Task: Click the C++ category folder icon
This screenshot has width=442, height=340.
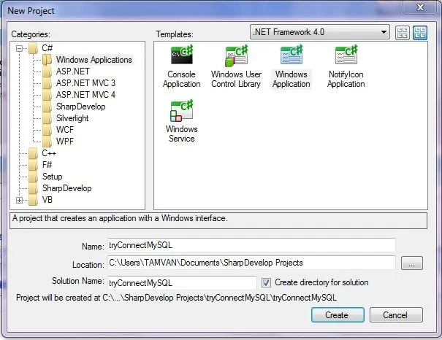Action: coord(34,153)
